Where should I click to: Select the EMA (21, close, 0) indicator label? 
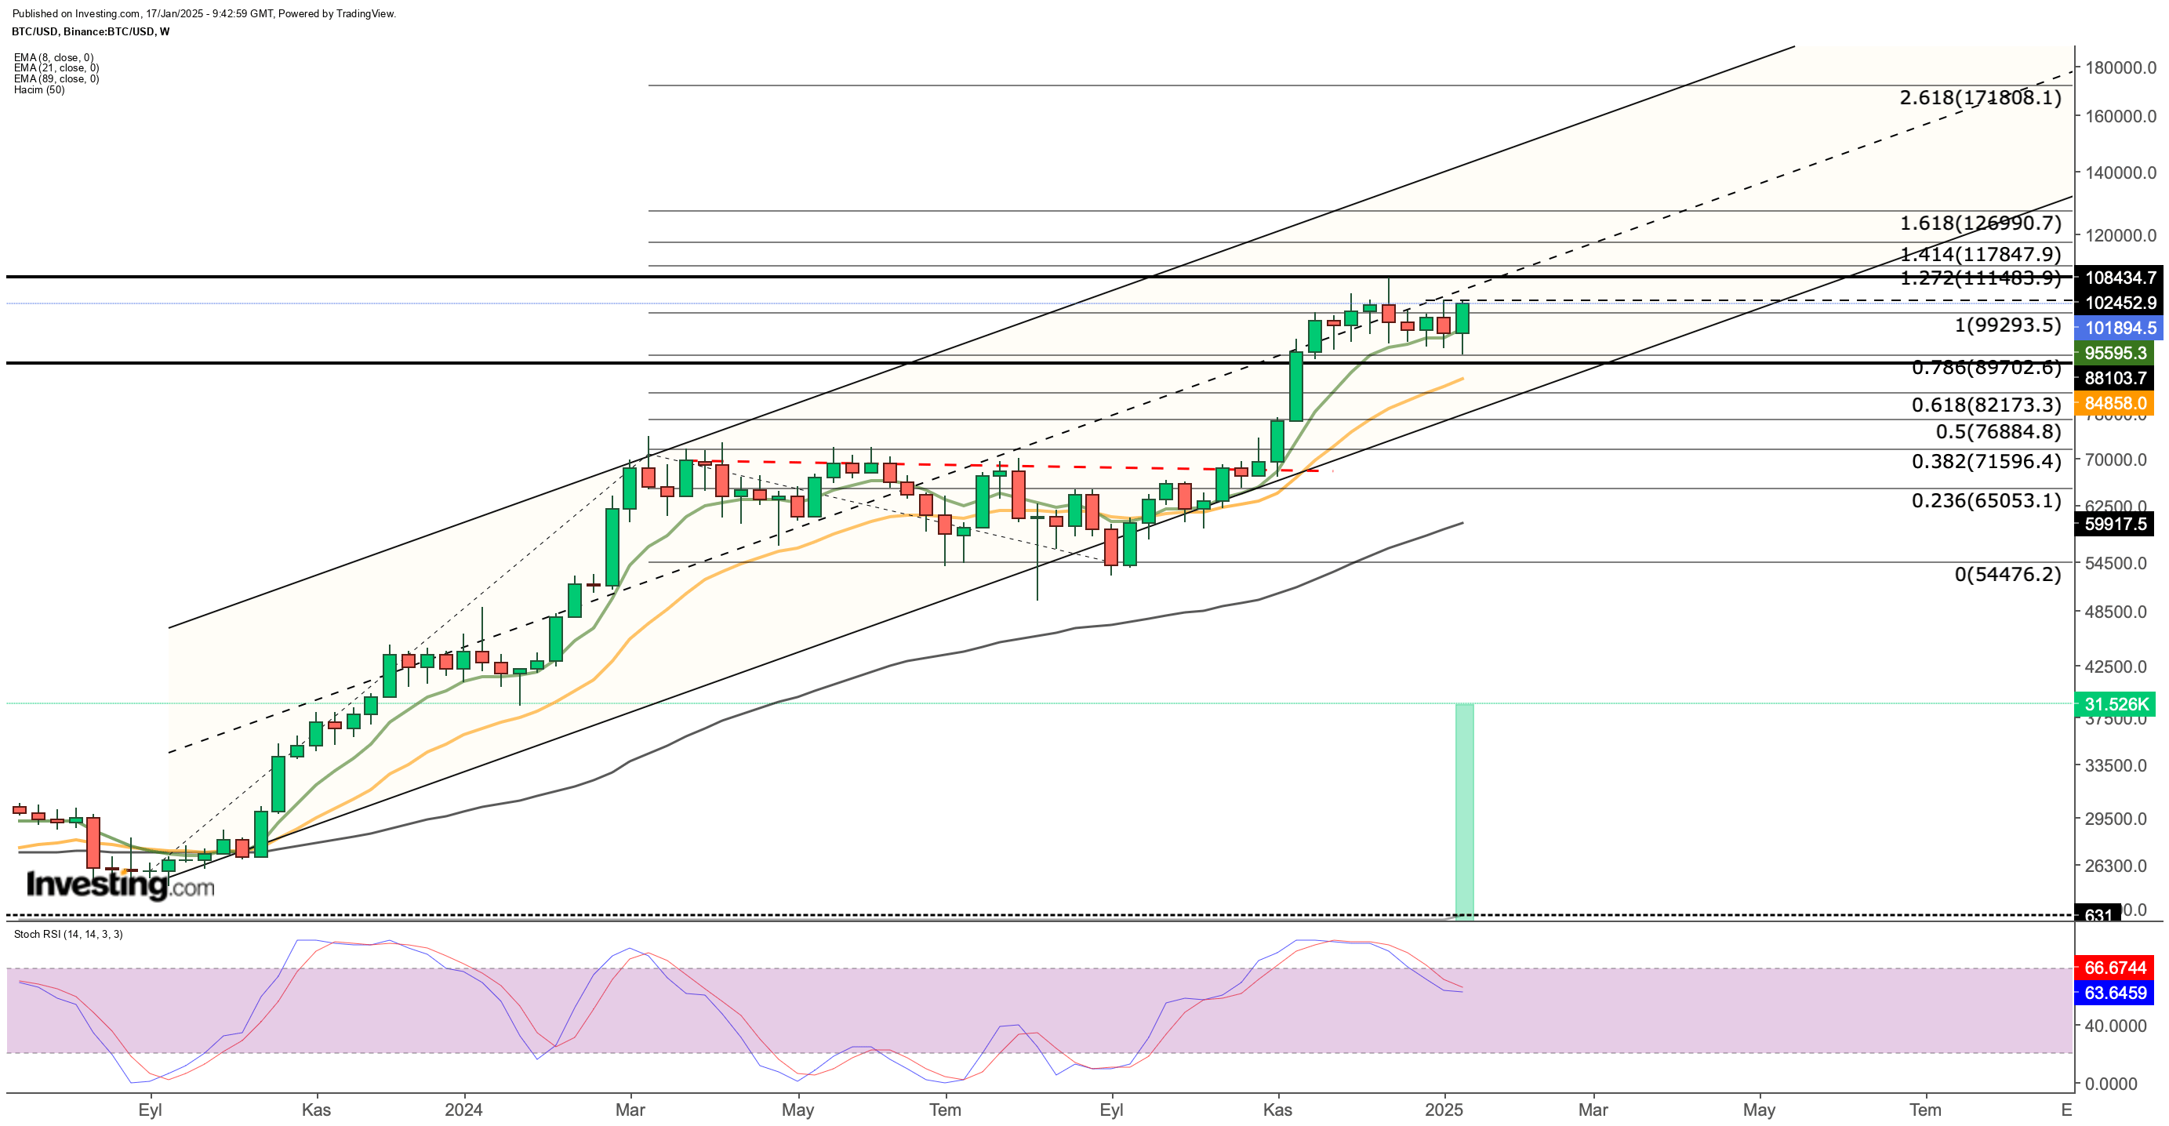[56, 68]
